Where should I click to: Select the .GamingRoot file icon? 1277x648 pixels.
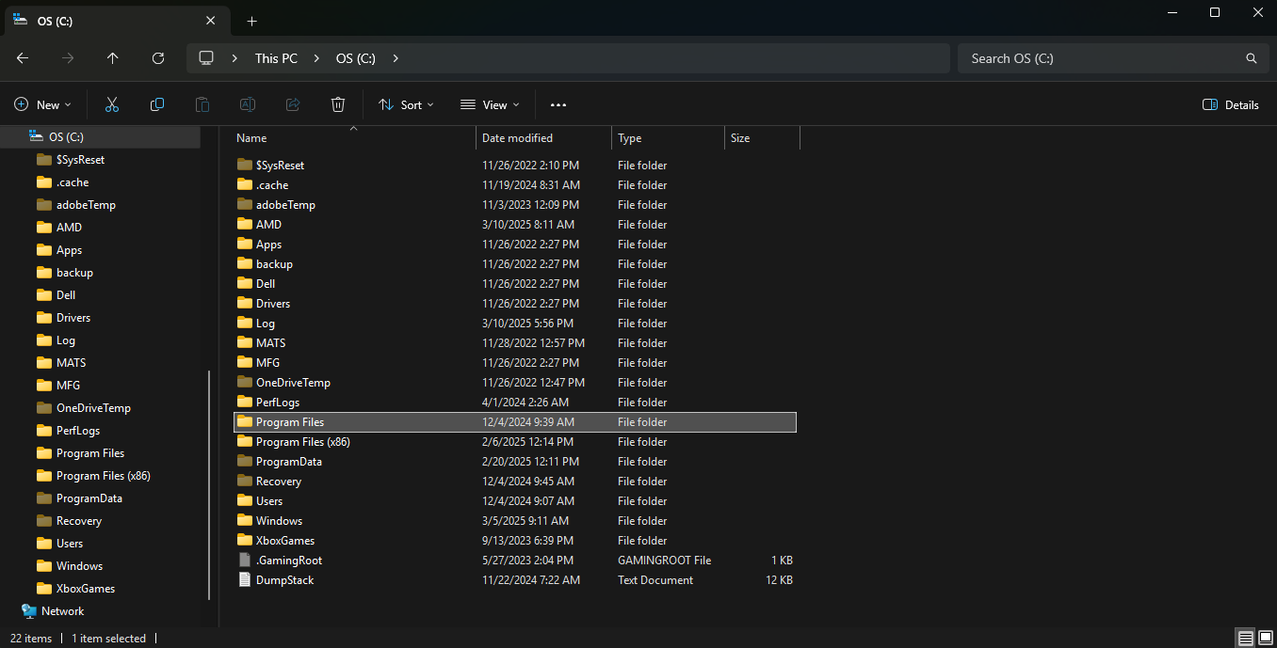point(245,561)
